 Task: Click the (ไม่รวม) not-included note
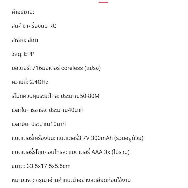[121, 152]
